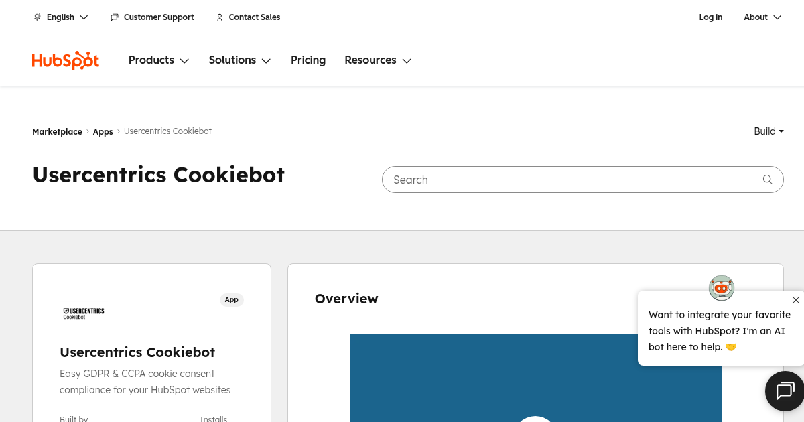Viewport: 804px width, 422px height.
Task: Open the Build dropdown
Action: (x=768, y=131)
